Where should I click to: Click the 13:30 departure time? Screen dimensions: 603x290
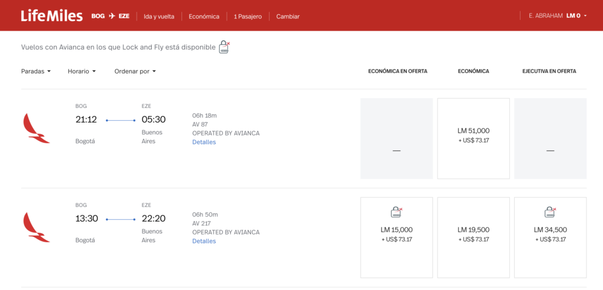tap(87, 219)
